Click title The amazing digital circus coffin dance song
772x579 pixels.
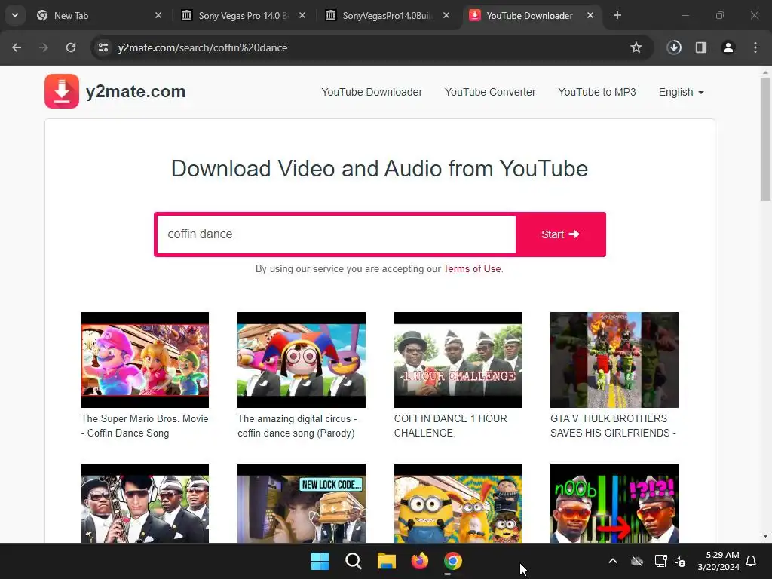click(297, 426)
